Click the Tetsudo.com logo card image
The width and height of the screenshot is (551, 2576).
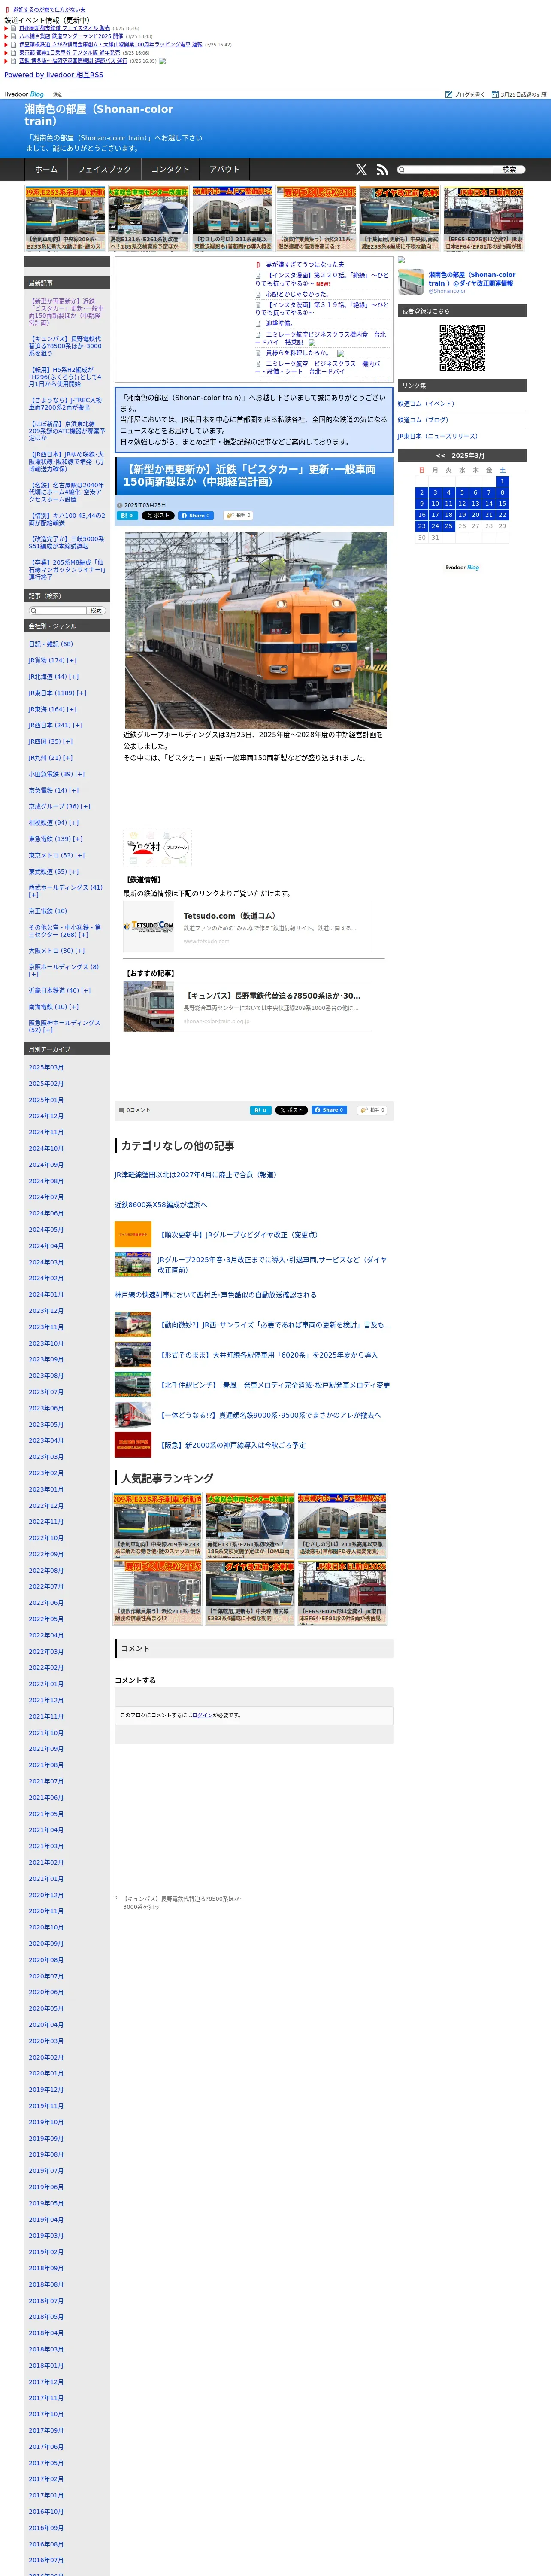pyautogui.click(x=149, y=926)
